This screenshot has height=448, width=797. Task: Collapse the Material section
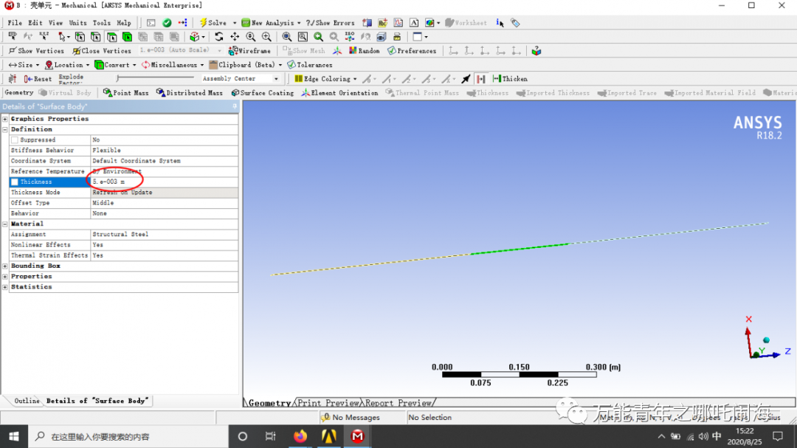click(x=5, y=224)
